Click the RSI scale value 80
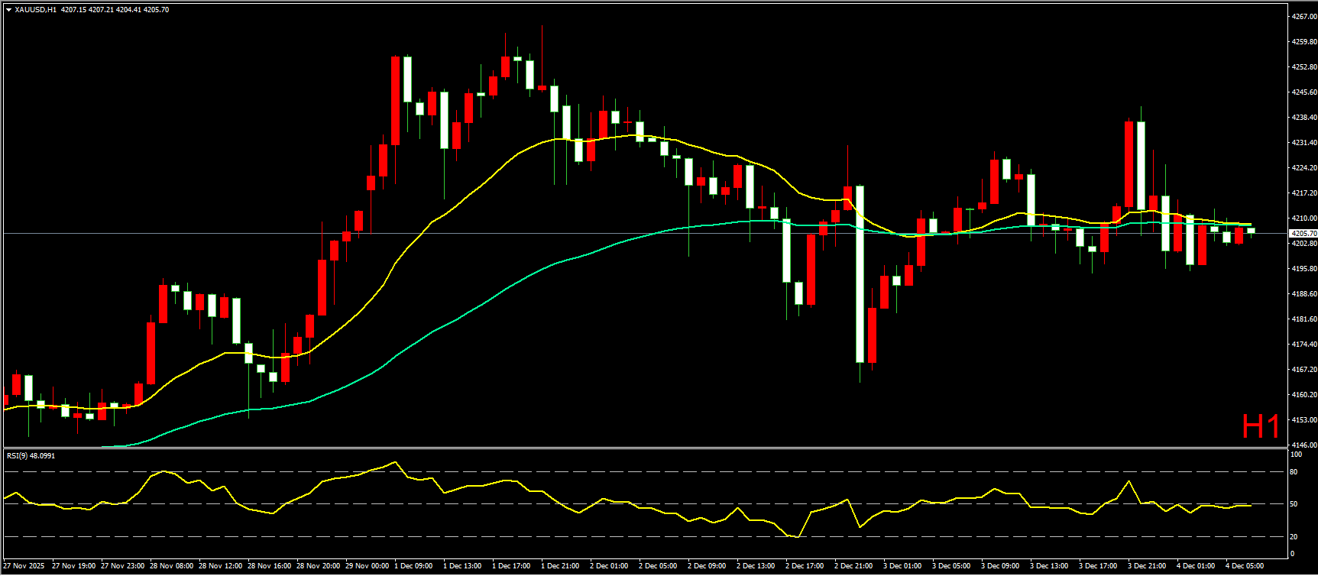Screen dimensions: 1318x576 (x=1293, y=472)
